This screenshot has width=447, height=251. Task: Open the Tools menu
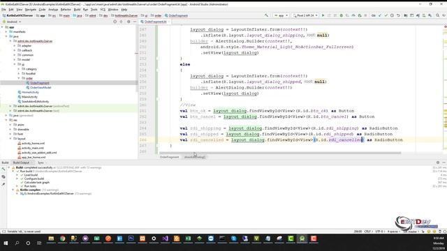[94, 9]
